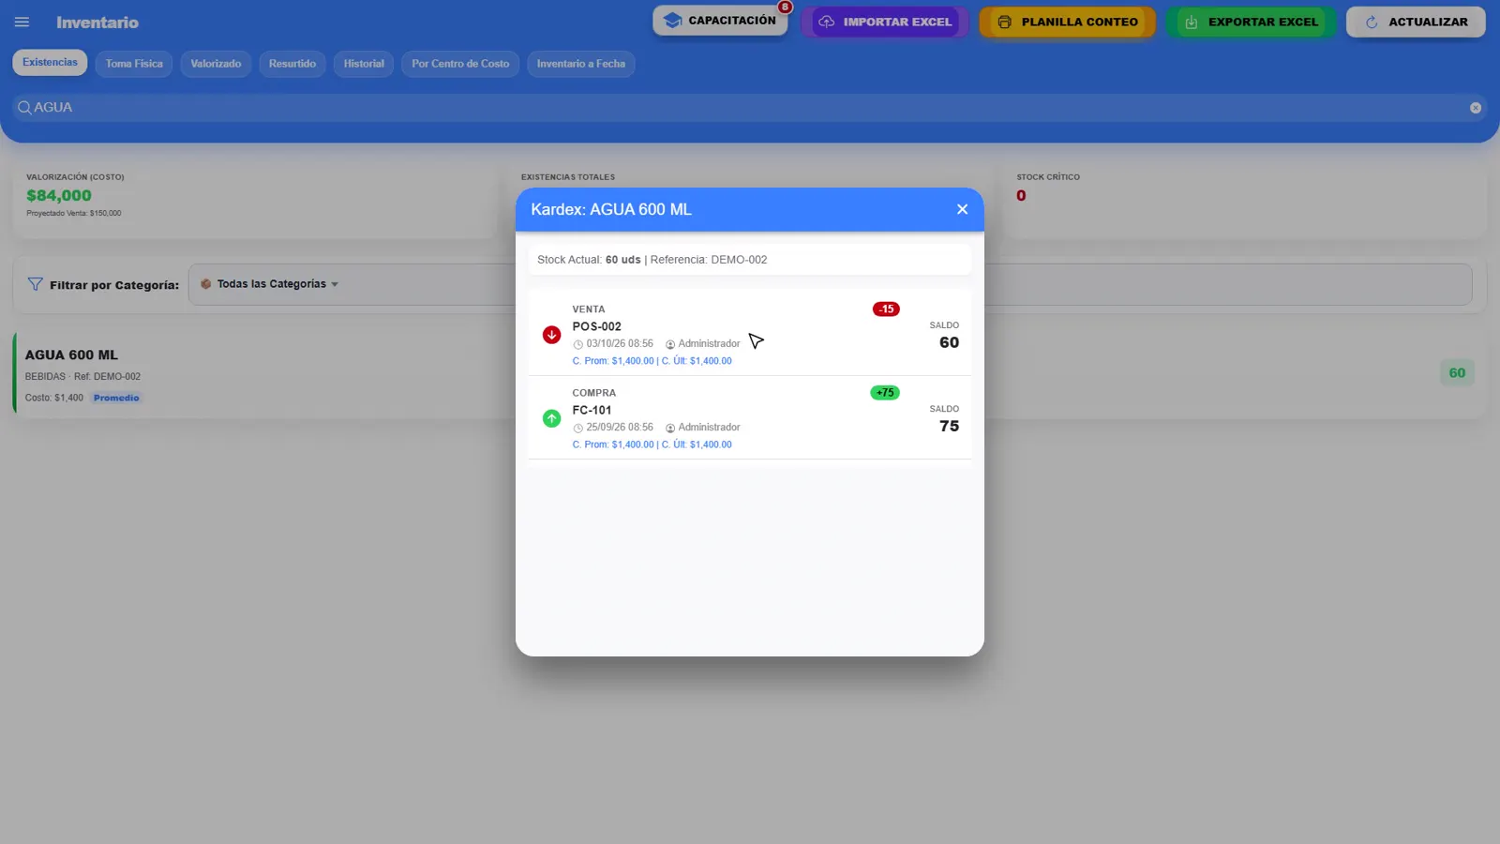Viewport: 1500px width, 844px height.
Task: Click Exportar Excel button
Action: point(1251,22)
